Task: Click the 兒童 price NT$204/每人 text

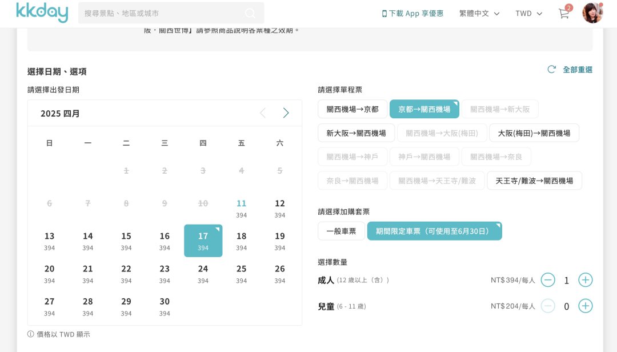Action: (512, 306)
